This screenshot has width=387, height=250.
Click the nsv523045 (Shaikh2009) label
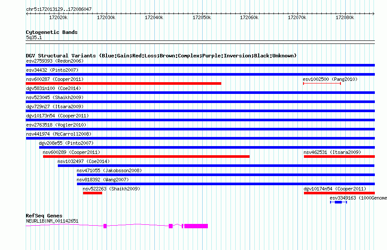[55, 97]
